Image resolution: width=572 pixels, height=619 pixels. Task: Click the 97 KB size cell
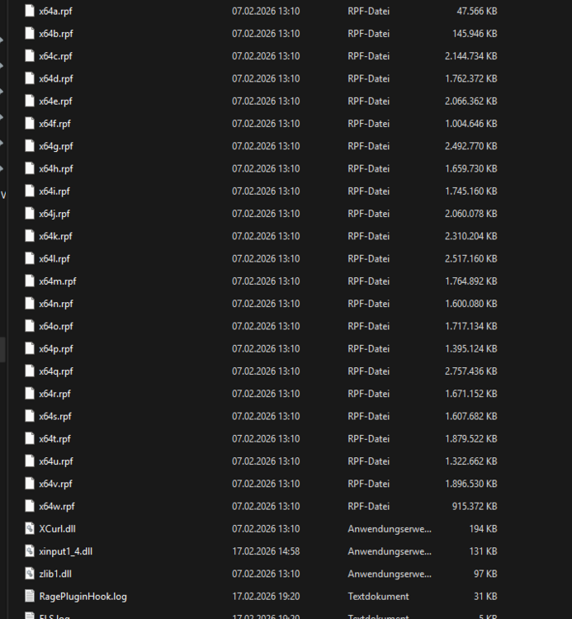485,574
